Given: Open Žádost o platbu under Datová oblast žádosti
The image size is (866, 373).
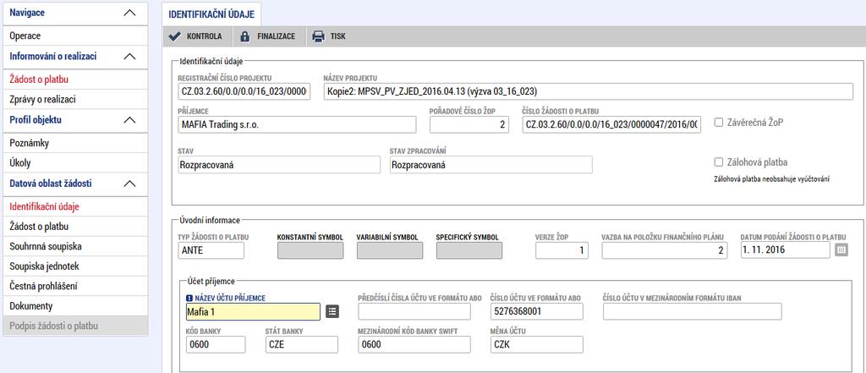Looking at the screenshot, I should (x=75, y=227).
